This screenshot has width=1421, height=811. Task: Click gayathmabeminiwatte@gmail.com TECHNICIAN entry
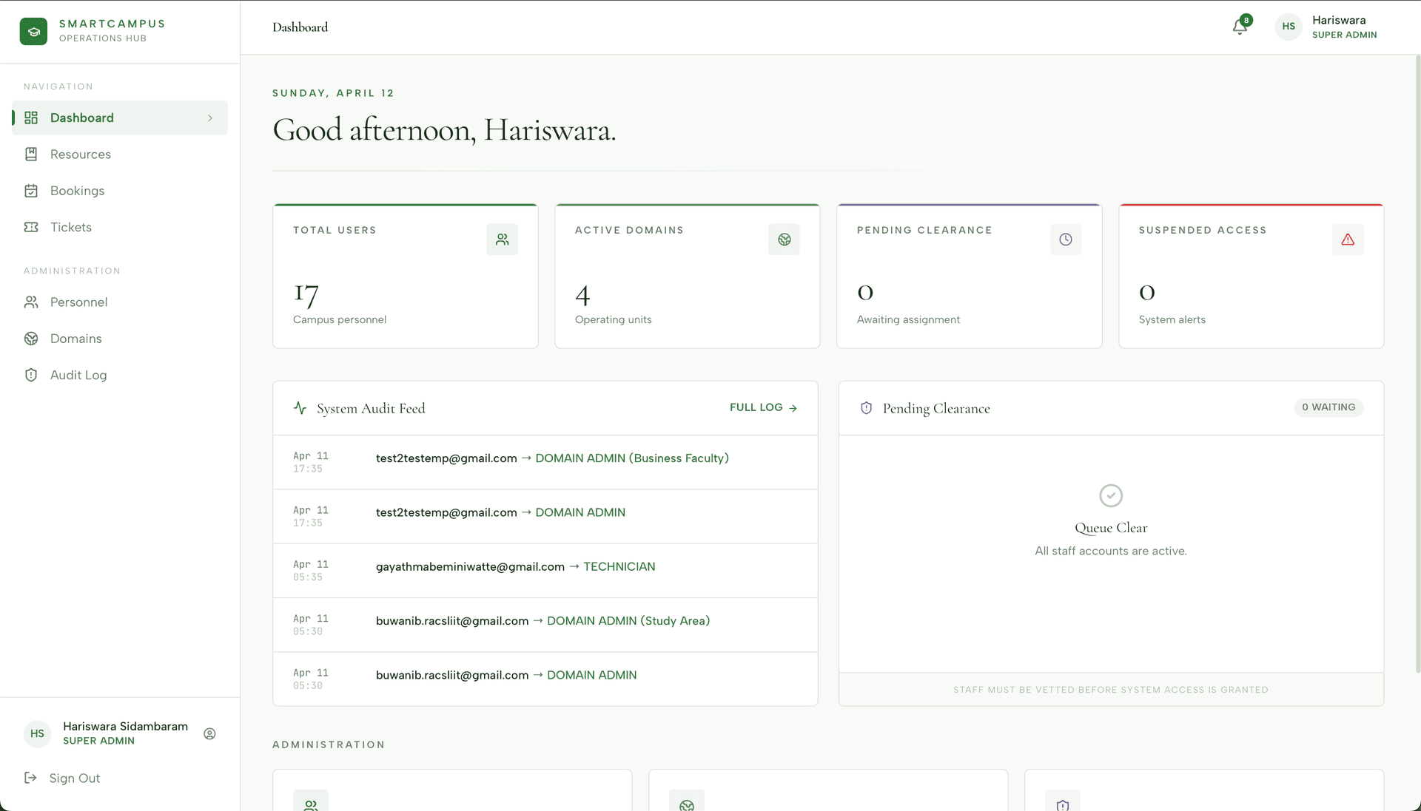tap(545, 571)
